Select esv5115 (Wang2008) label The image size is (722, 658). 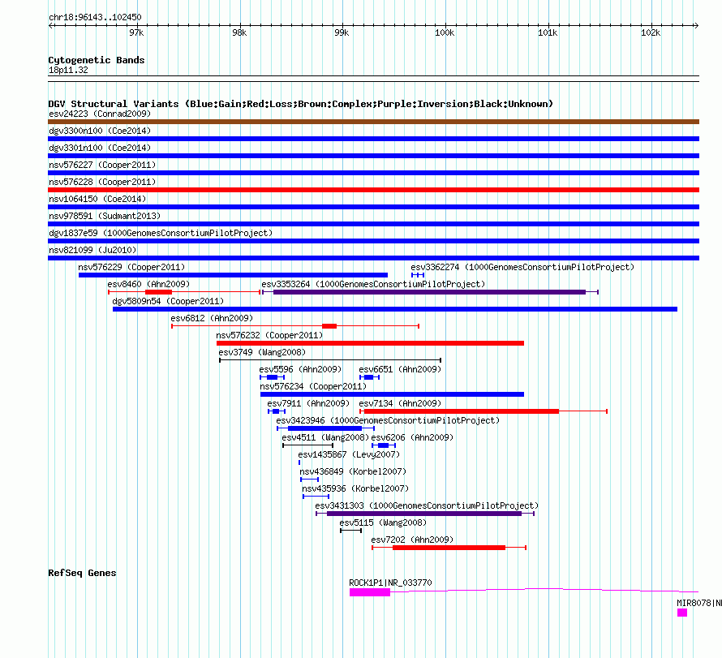point(383,523)
